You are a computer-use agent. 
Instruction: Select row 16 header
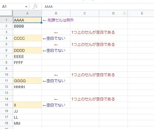click(6, 111)
